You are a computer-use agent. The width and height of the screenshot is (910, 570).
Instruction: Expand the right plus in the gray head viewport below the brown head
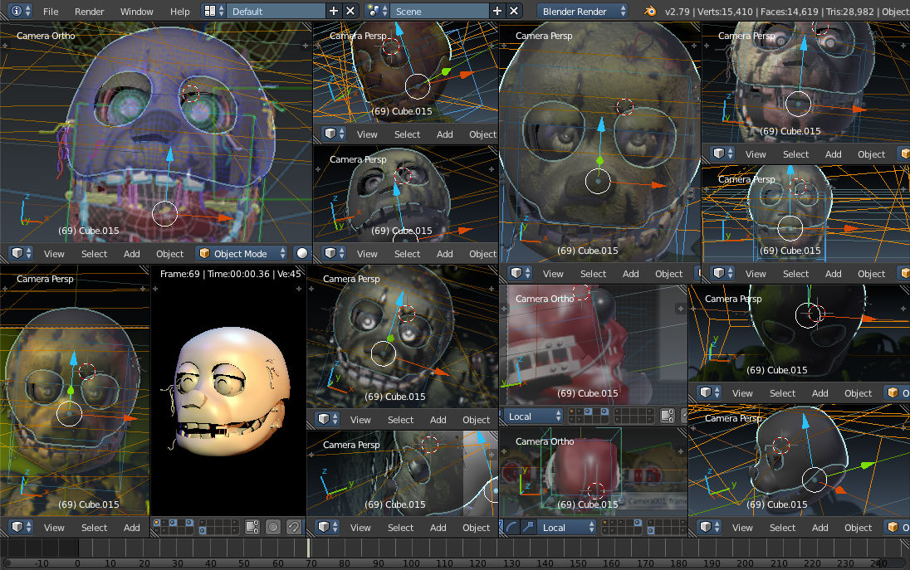[492, 169]
